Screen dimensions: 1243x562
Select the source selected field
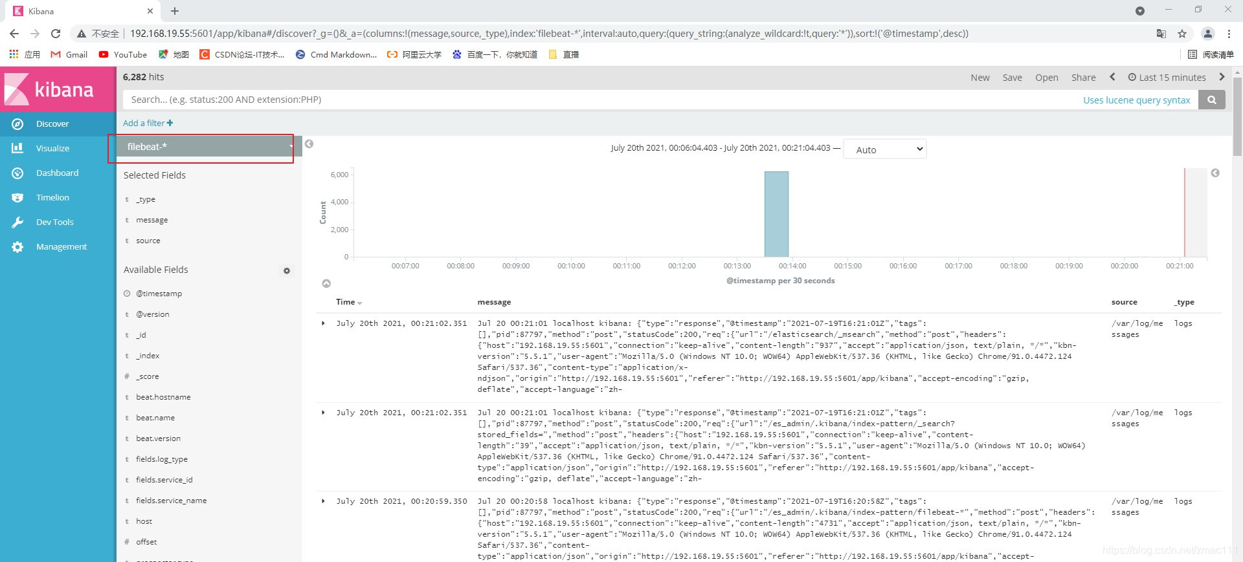tap(148, 241)
